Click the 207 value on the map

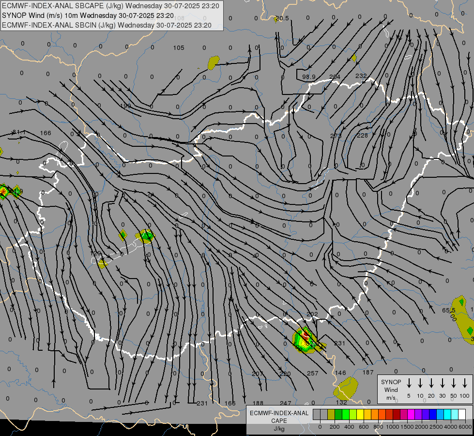click(258, 374)
